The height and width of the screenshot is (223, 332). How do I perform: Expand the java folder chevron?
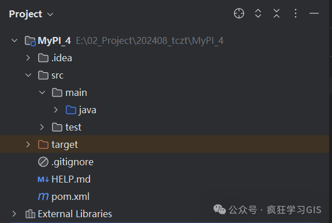coord(55,110)
